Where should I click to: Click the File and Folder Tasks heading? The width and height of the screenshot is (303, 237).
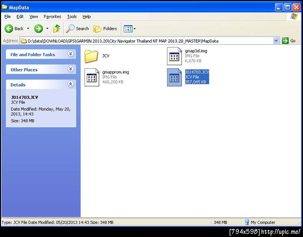tap(33, 54)
